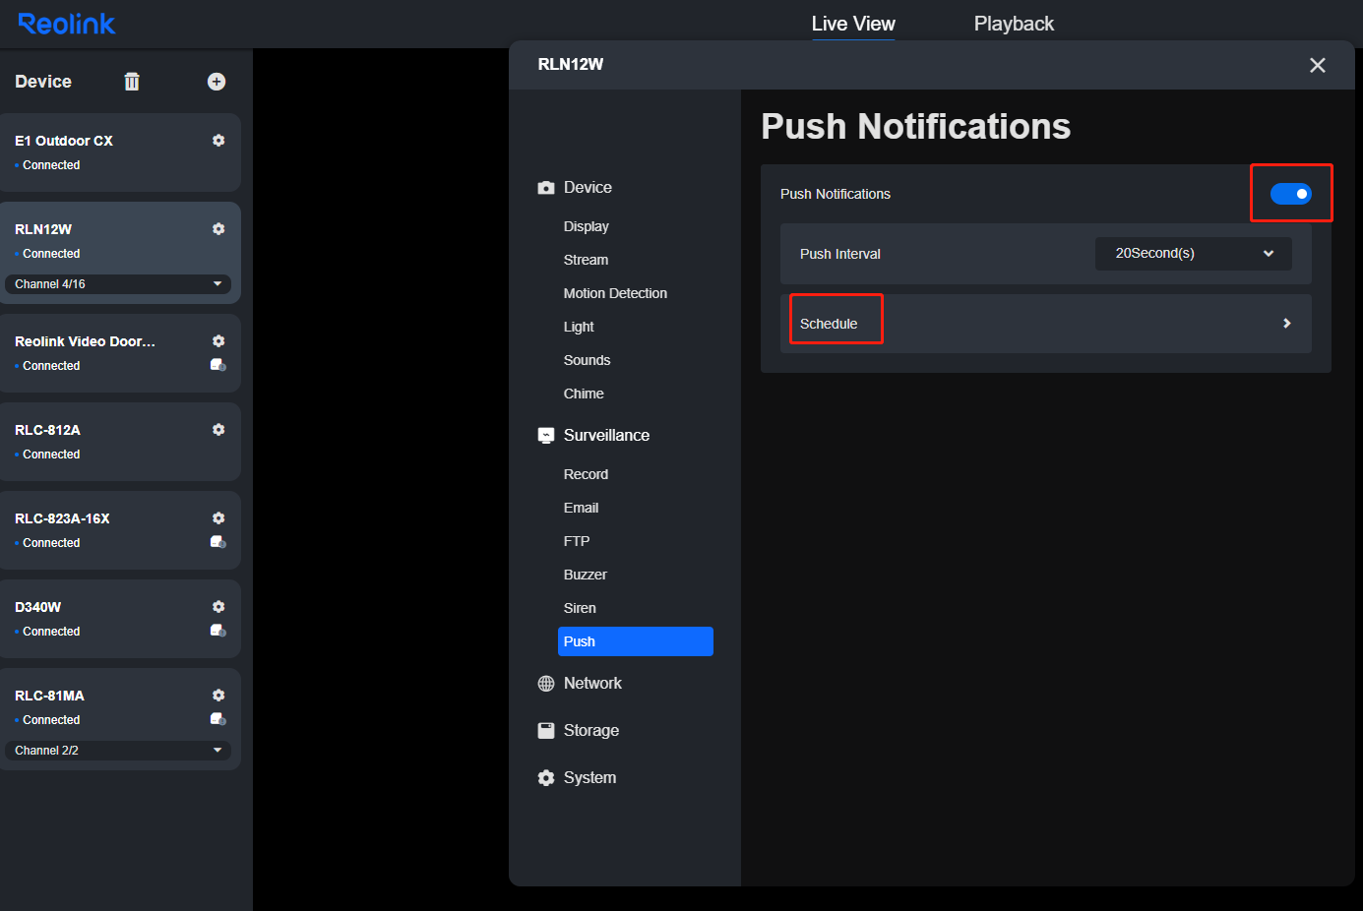Open the Siren settings page

click(x=580, y=608)
